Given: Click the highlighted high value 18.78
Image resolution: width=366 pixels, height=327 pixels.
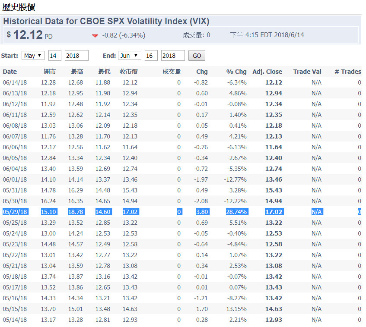Looking at the screenshot, I should point(76,212).
